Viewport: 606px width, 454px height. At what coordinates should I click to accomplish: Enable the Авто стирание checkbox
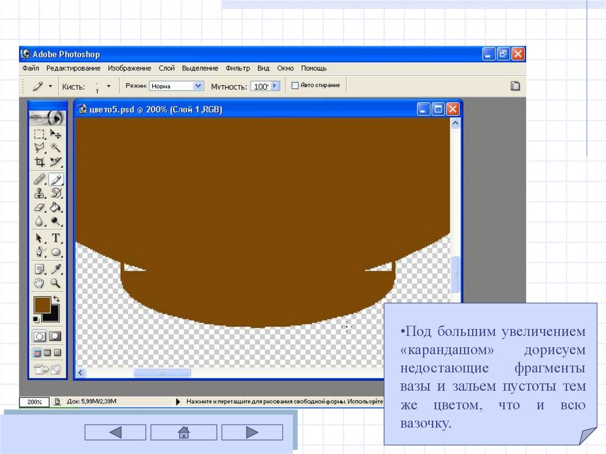pyautogui.click(x=295, y=86)
